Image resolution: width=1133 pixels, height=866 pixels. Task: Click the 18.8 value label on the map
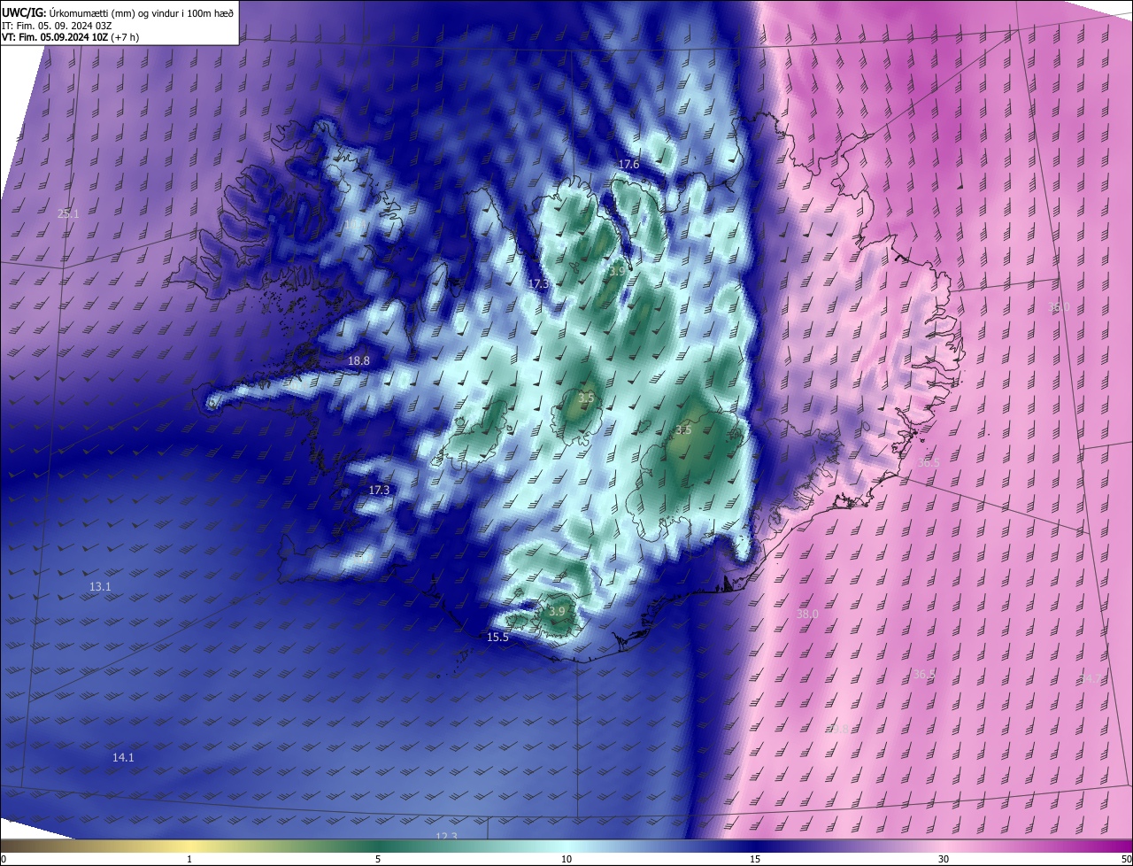pyautogui.click(x=358, y=361)
